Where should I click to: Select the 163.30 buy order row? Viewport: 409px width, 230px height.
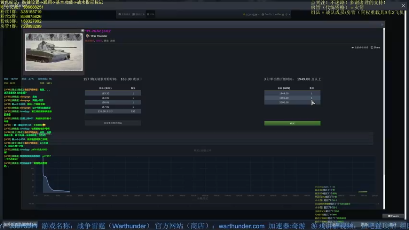coord(112,93)
